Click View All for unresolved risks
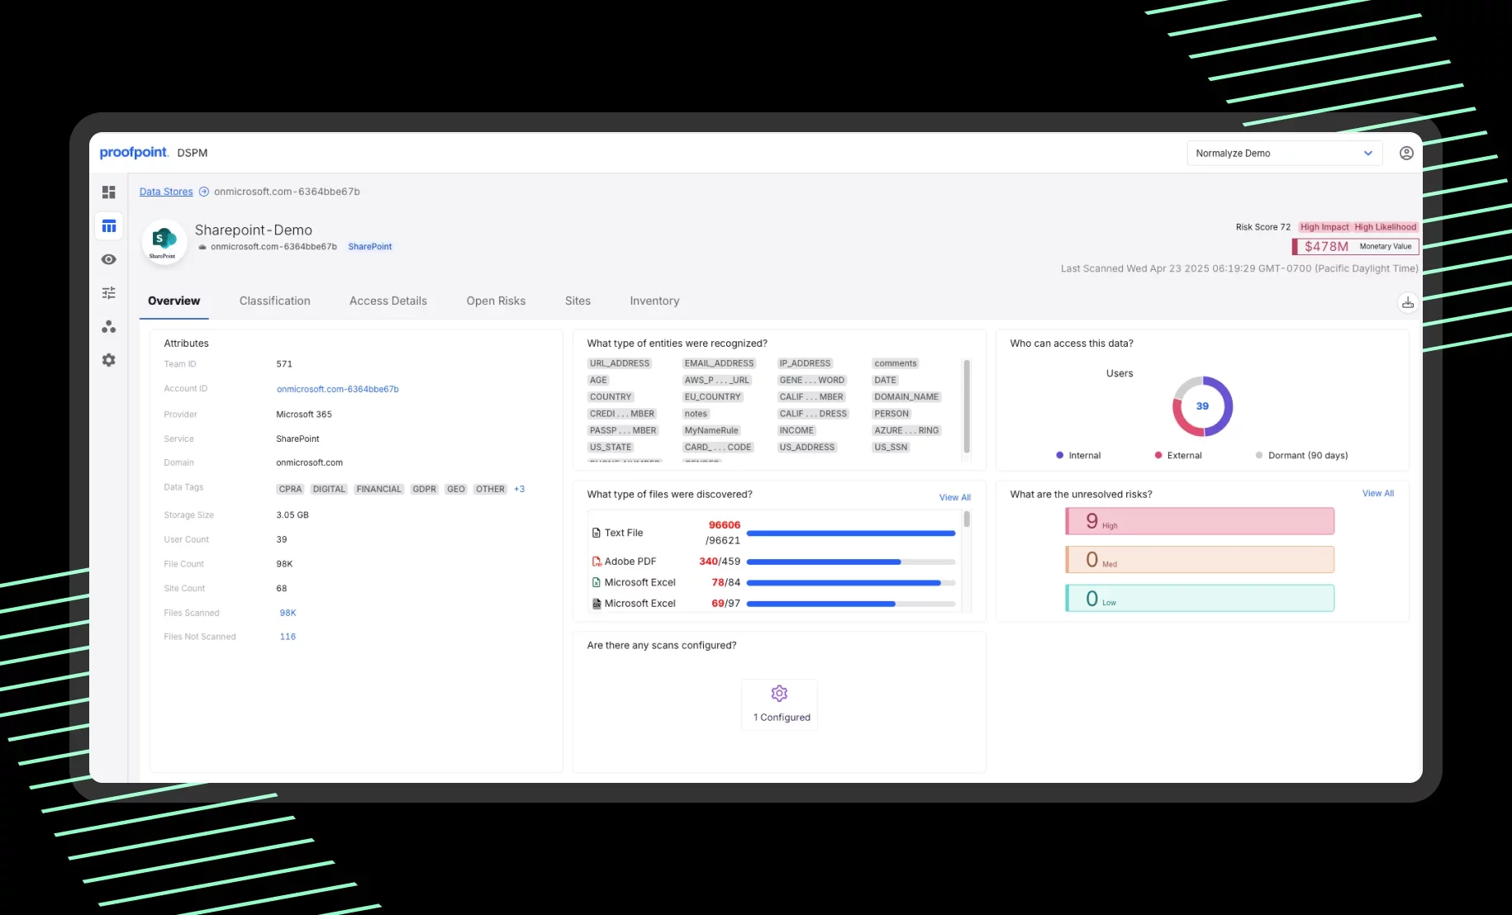The image size is (1512, 915). click(x=1378, y=493)
